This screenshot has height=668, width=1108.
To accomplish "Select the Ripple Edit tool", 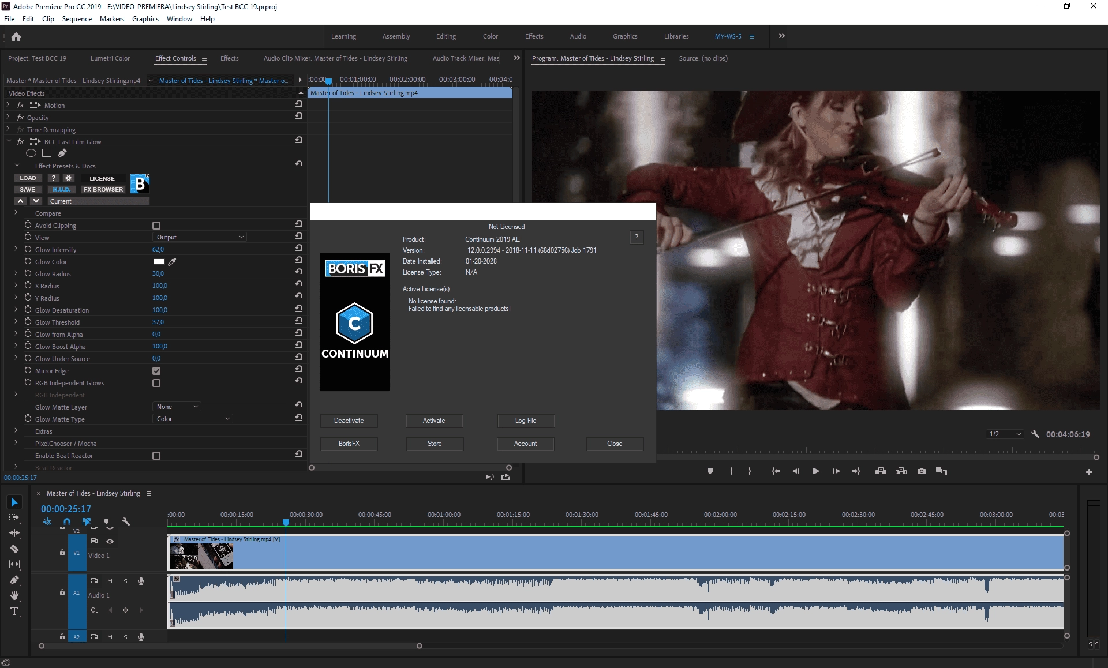I will (x=14, y=533).
